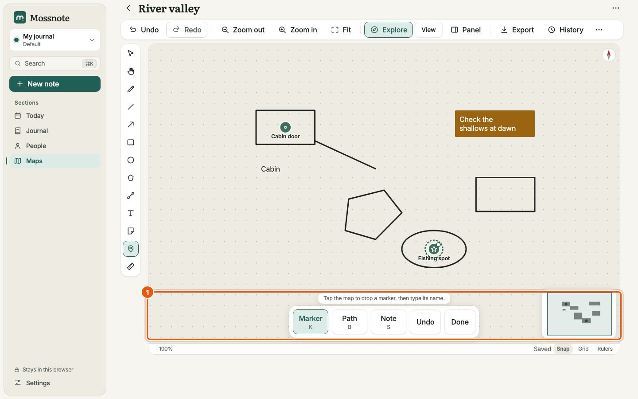Switch to Explore mode

pyautogui.click(x=389, y=30)
